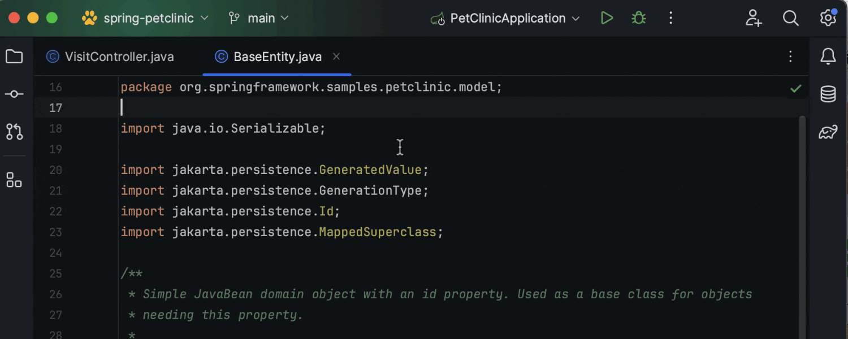Screen dimensions: 848x339
Task: Open the inspection results checkmark widget
Action: point(795,88)
